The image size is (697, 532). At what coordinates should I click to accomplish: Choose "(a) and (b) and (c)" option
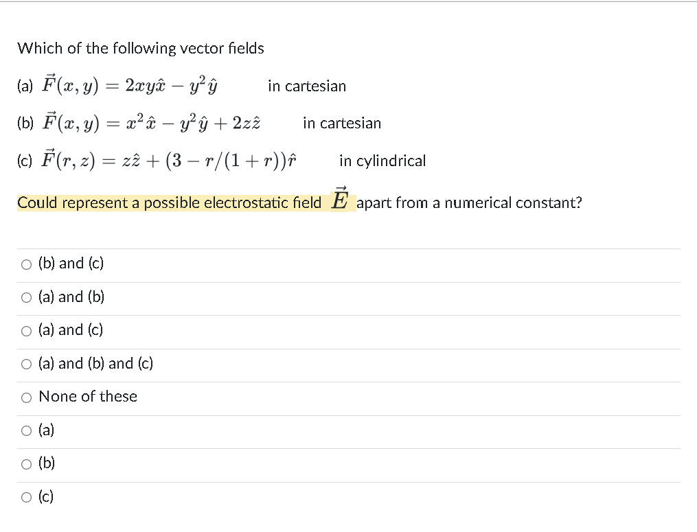pos(26,364)
